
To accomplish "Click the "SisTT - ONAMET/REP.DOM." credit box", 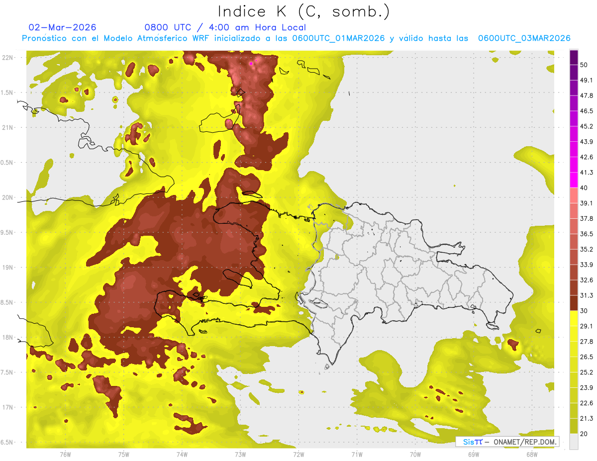I will [507, 442].
